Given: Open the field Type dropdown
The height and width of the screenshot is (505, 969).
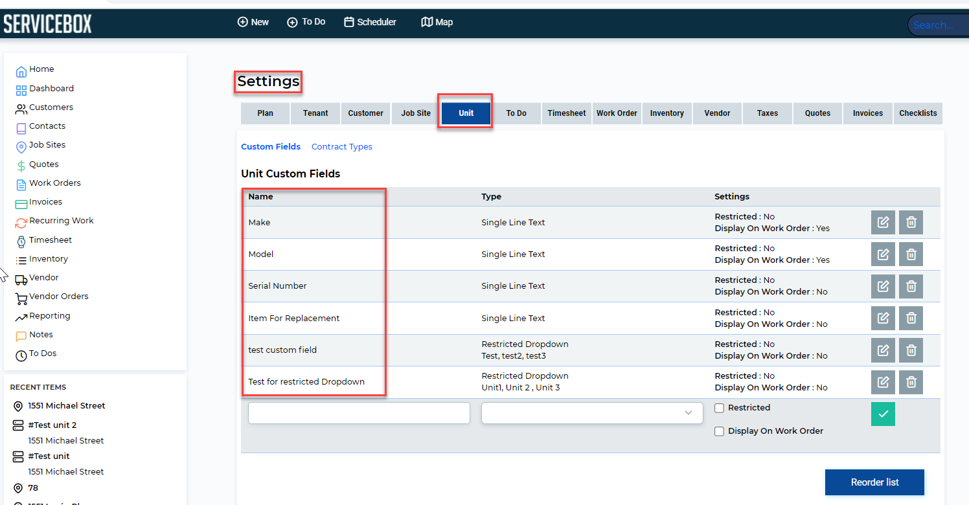Looking at the screenshot, I should 592,413.
